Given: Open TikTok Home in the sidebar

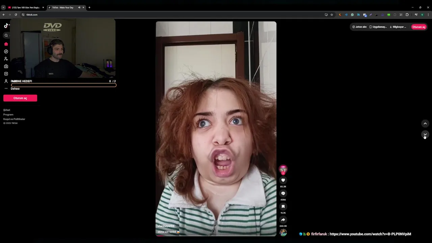Looking at the screenshot, I should [6, 44].
